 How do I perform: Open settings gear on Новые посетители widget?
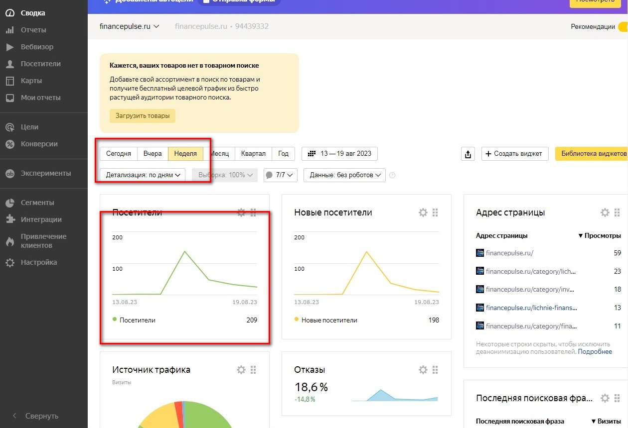[x=423, y=213]
